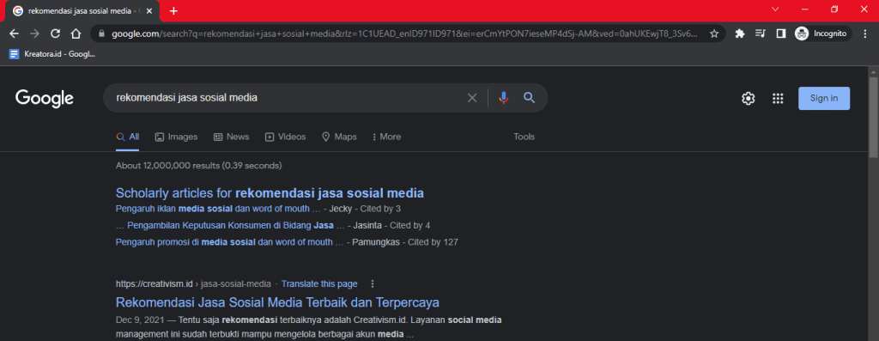879x341 pixels.
Task: Bookmark this page with the star icon
Action: click(714, 33)
